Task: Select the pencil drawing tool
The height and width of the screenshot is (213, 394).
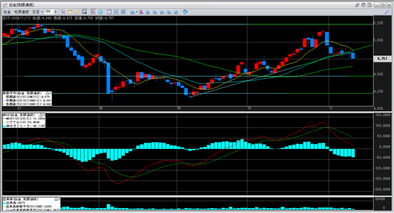Action: 77,12
